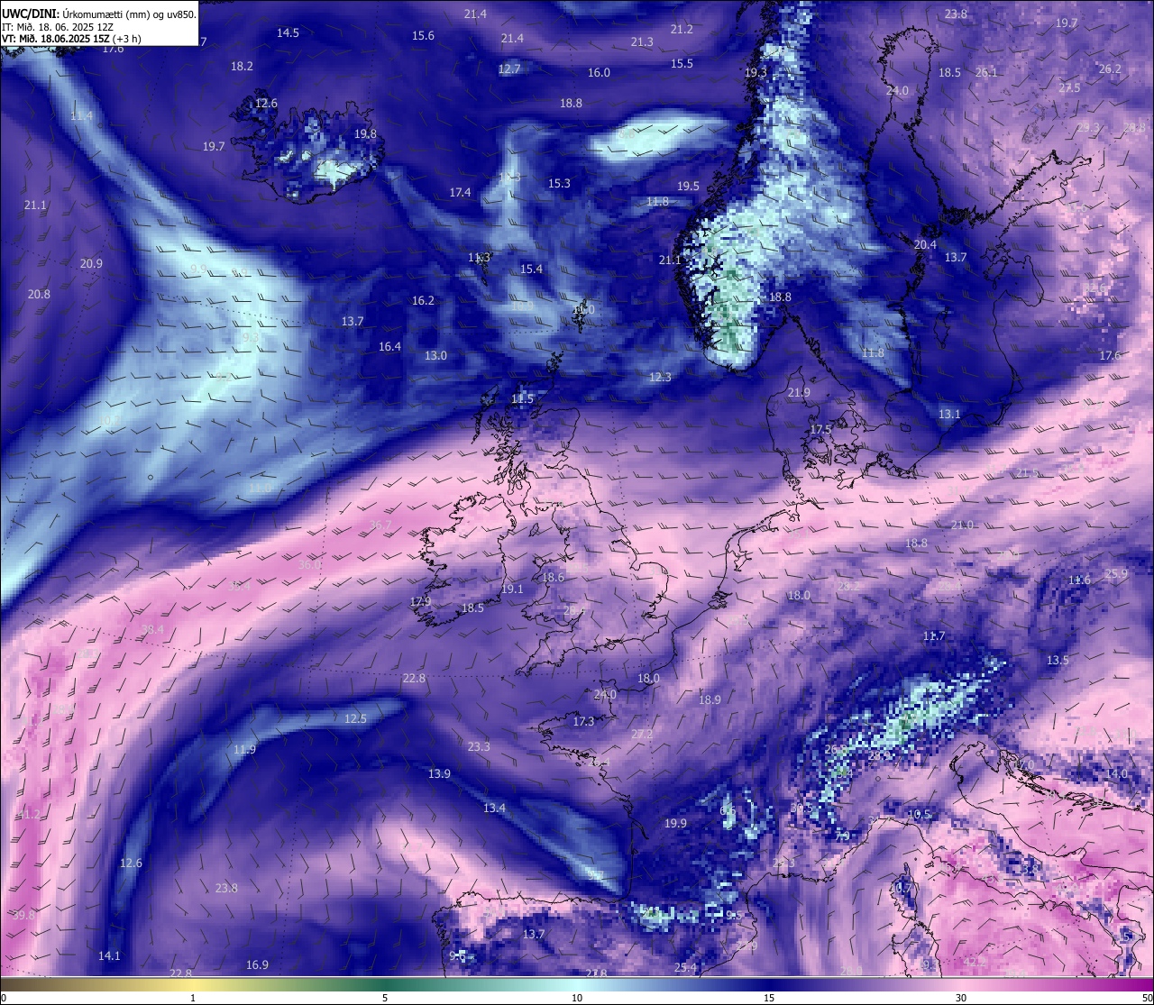This screenshot has width=1154, height=1005.
Task: Select the 14.1 value in bottom left corner
Action: [109, 956]
